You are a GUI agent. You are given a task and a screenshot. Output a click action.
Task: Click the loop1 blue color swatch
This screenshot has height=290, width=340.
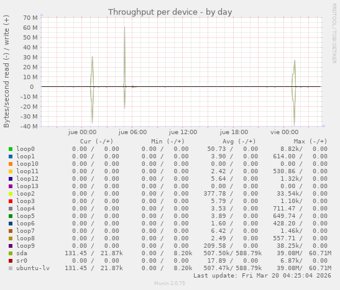click(11, 156)
